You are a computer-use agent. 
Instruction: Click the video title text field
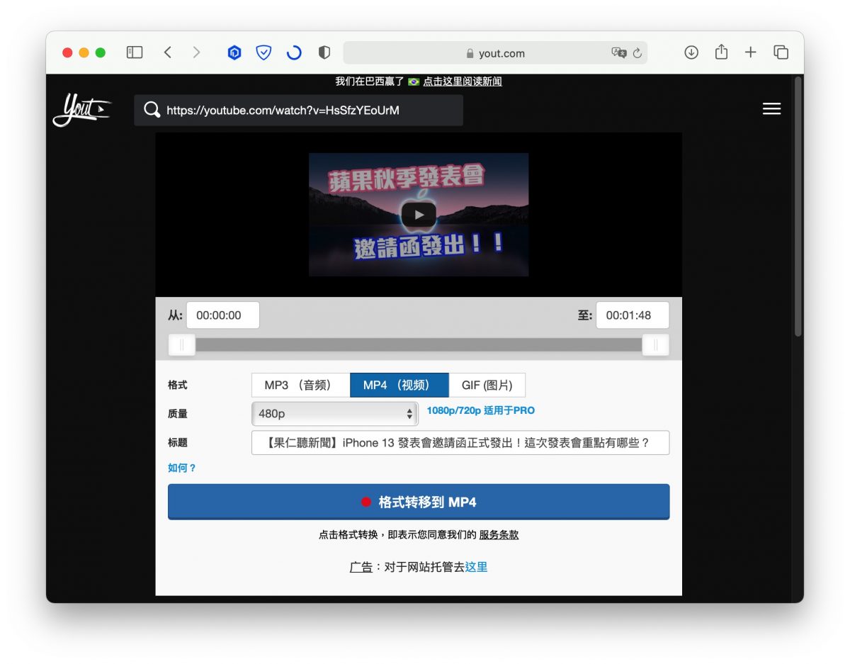coord(460,443)
